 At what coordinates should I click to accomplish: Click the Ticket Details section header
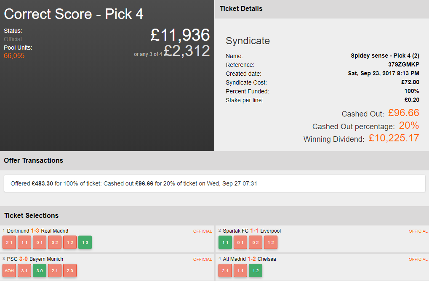pyautogui.click(x=241, y=8)
